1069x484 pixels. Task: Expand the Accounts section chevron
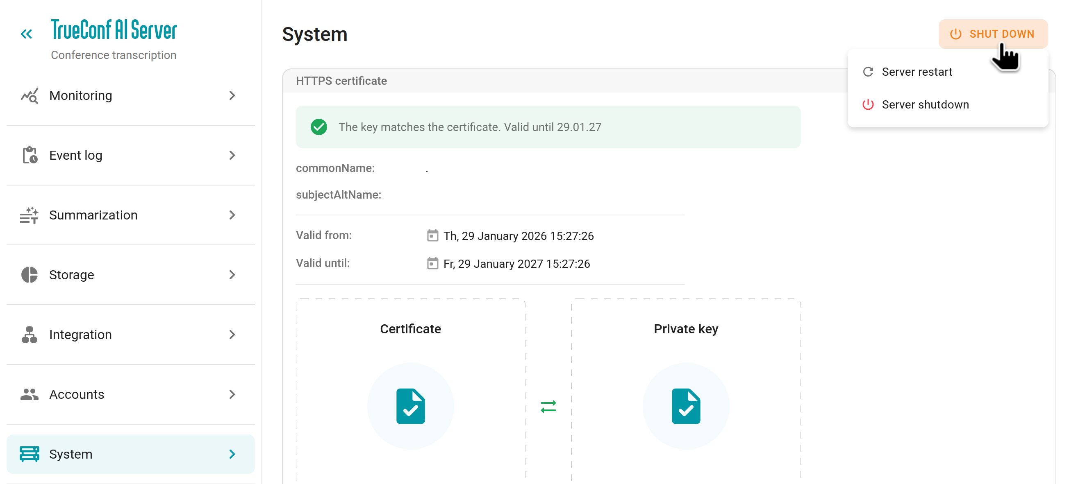[x=232, y=394]
